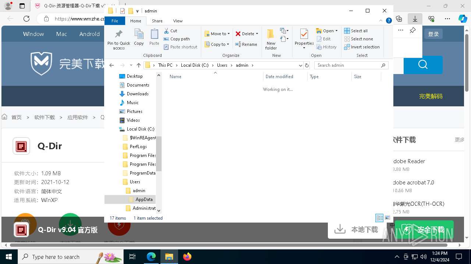Click Select all in ribbon
This screenshot has height=264, width=471.
356,31
